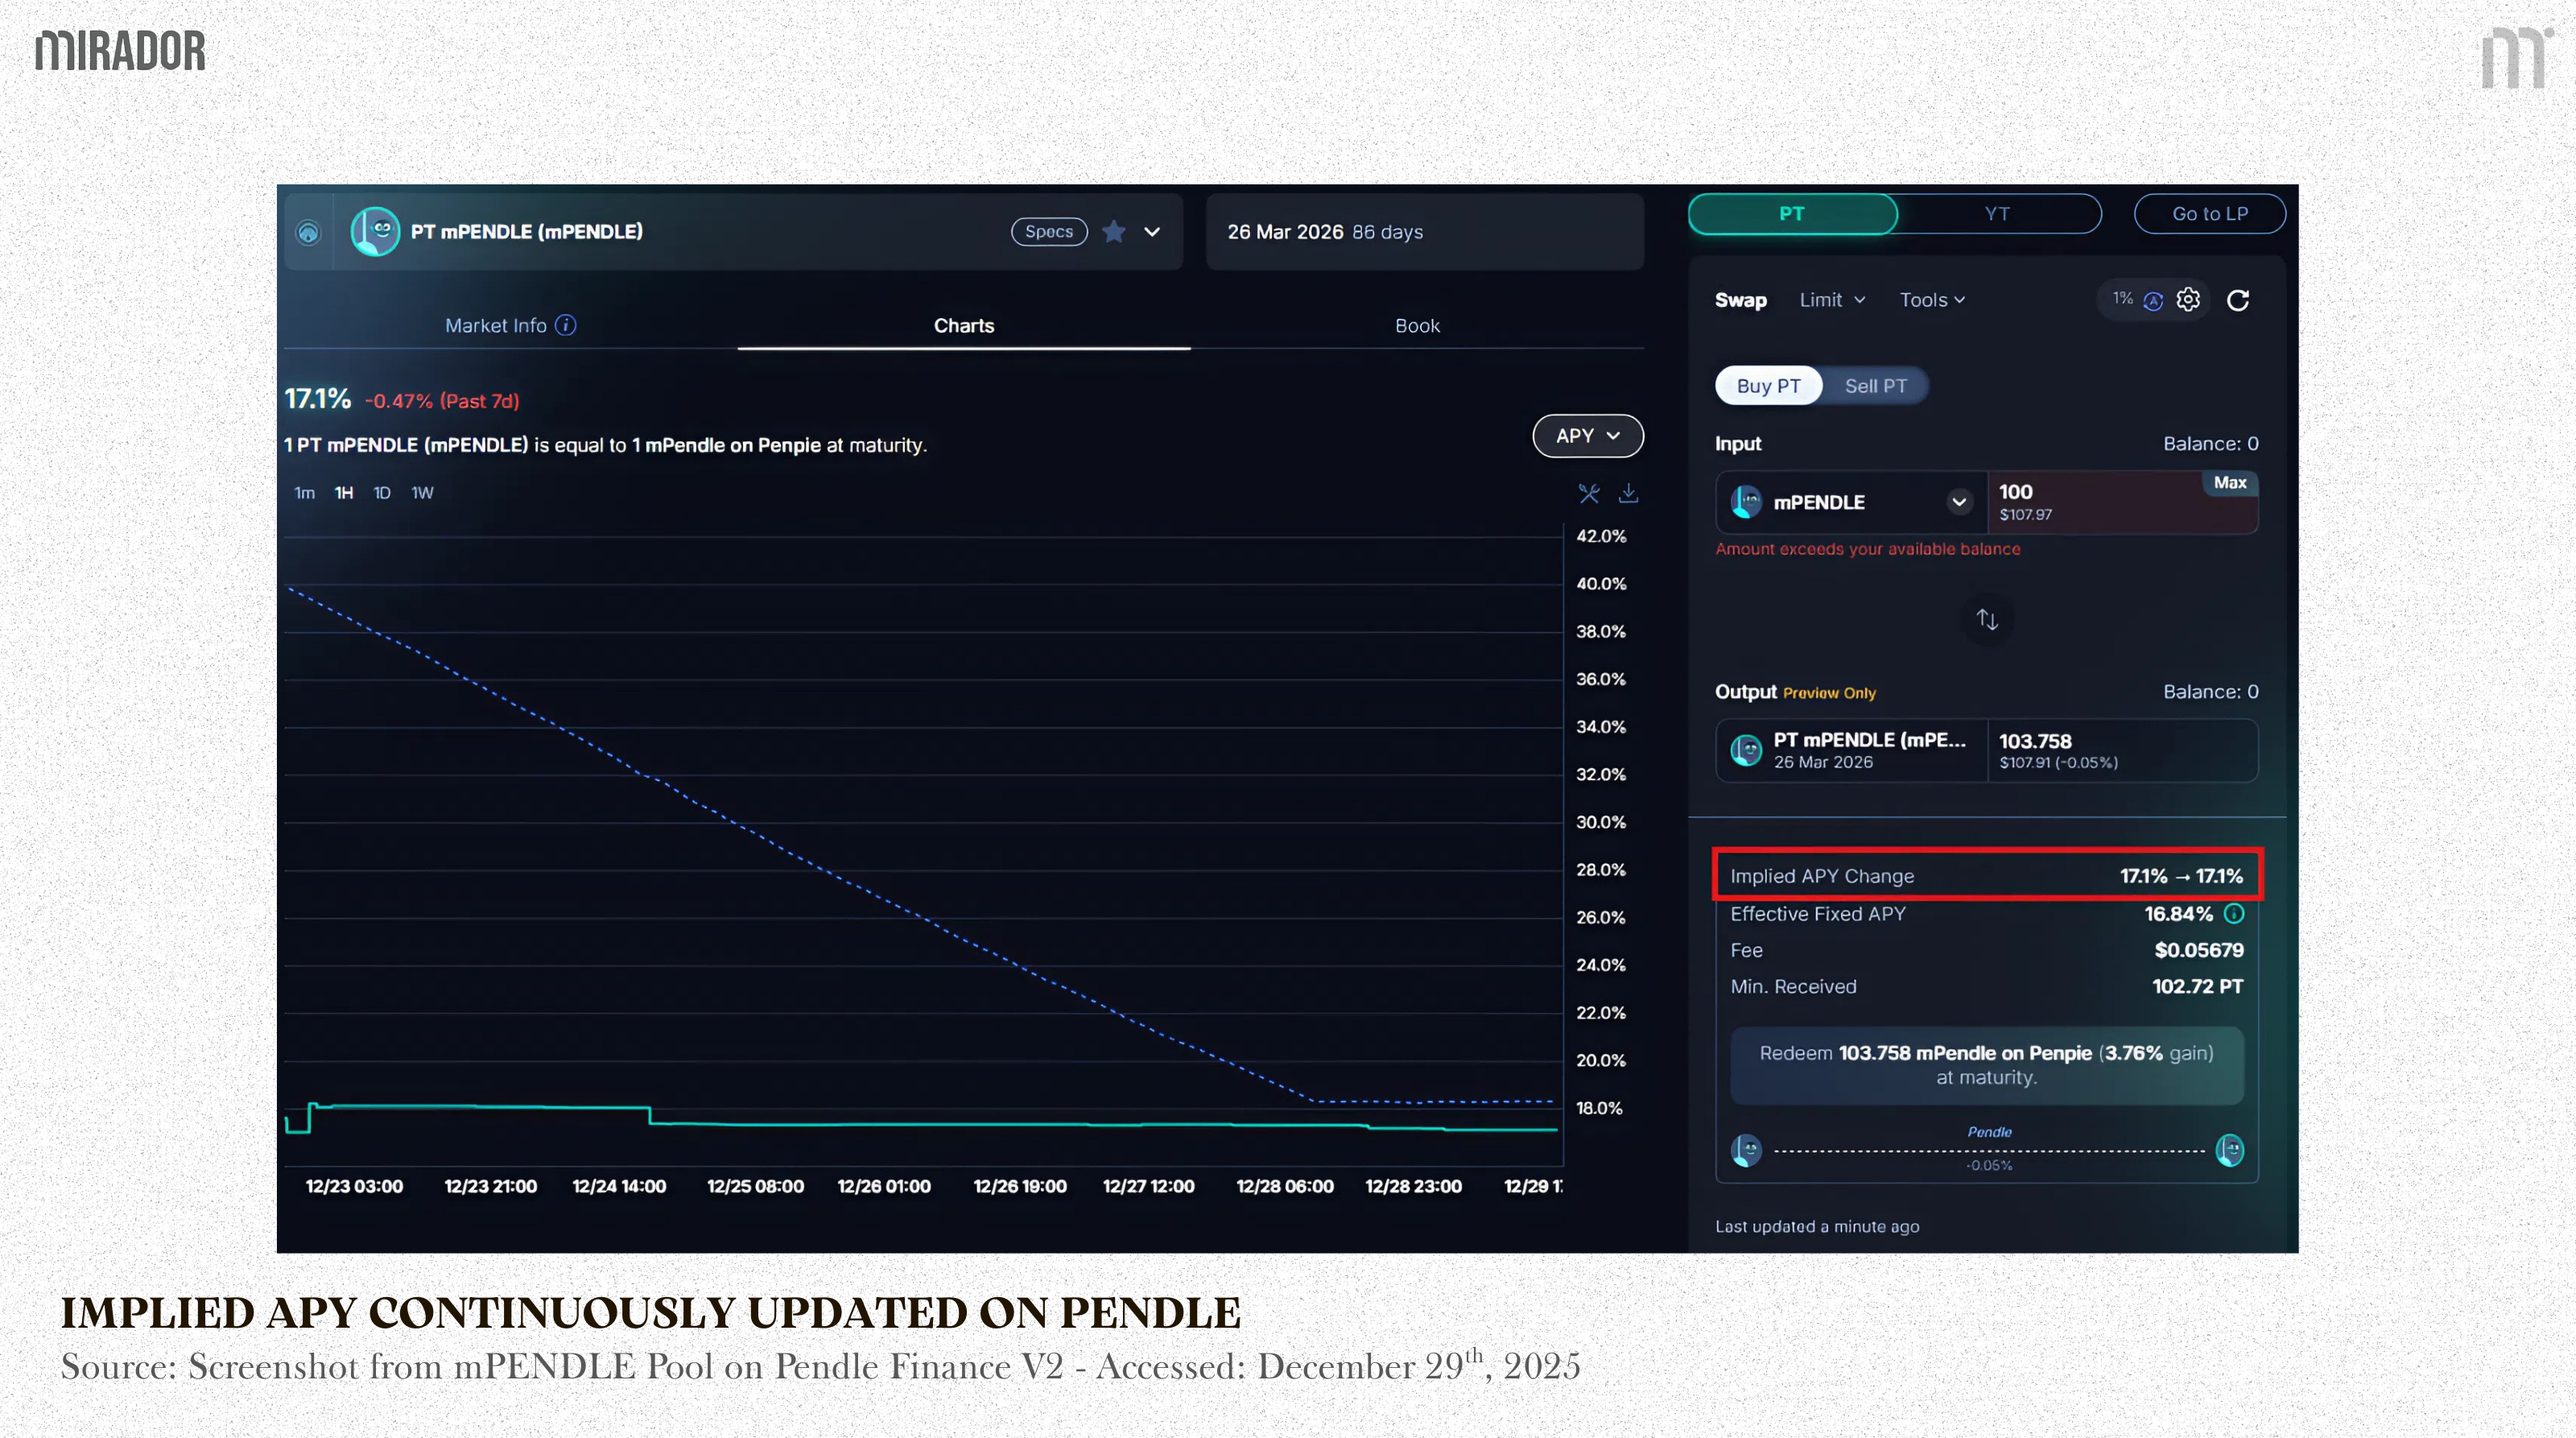Click Effective Fixed APY info icon
The width and height of the screenshot is (2576, 1438).
point(2234,914)
